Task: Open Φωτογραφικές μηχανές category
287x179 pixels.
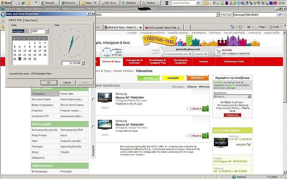Action: click(44, 130)
